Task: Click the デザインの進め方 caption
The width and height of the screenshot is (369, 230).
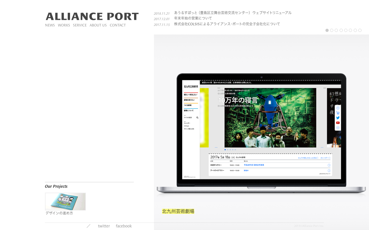Action: (59, 213)
